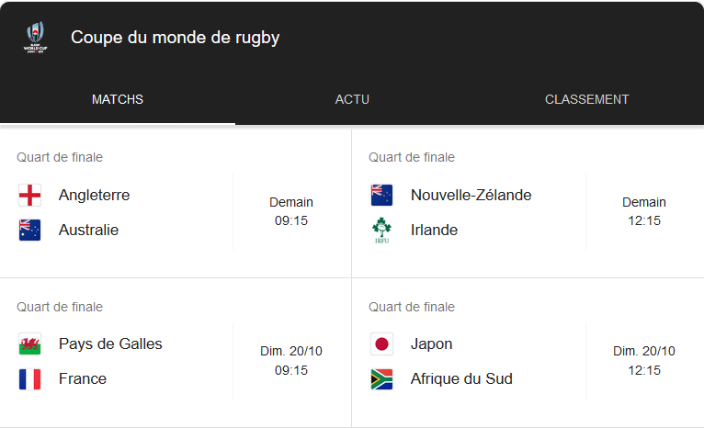The width and height of the screenshot is (704, 428).
Task: Select the MATCHS tab
Action: (118, 99)
